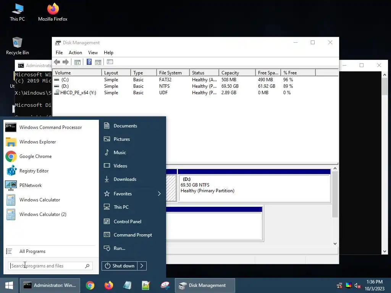
Task: Click Disk Management taskbar button
Action: pos(205,285)
